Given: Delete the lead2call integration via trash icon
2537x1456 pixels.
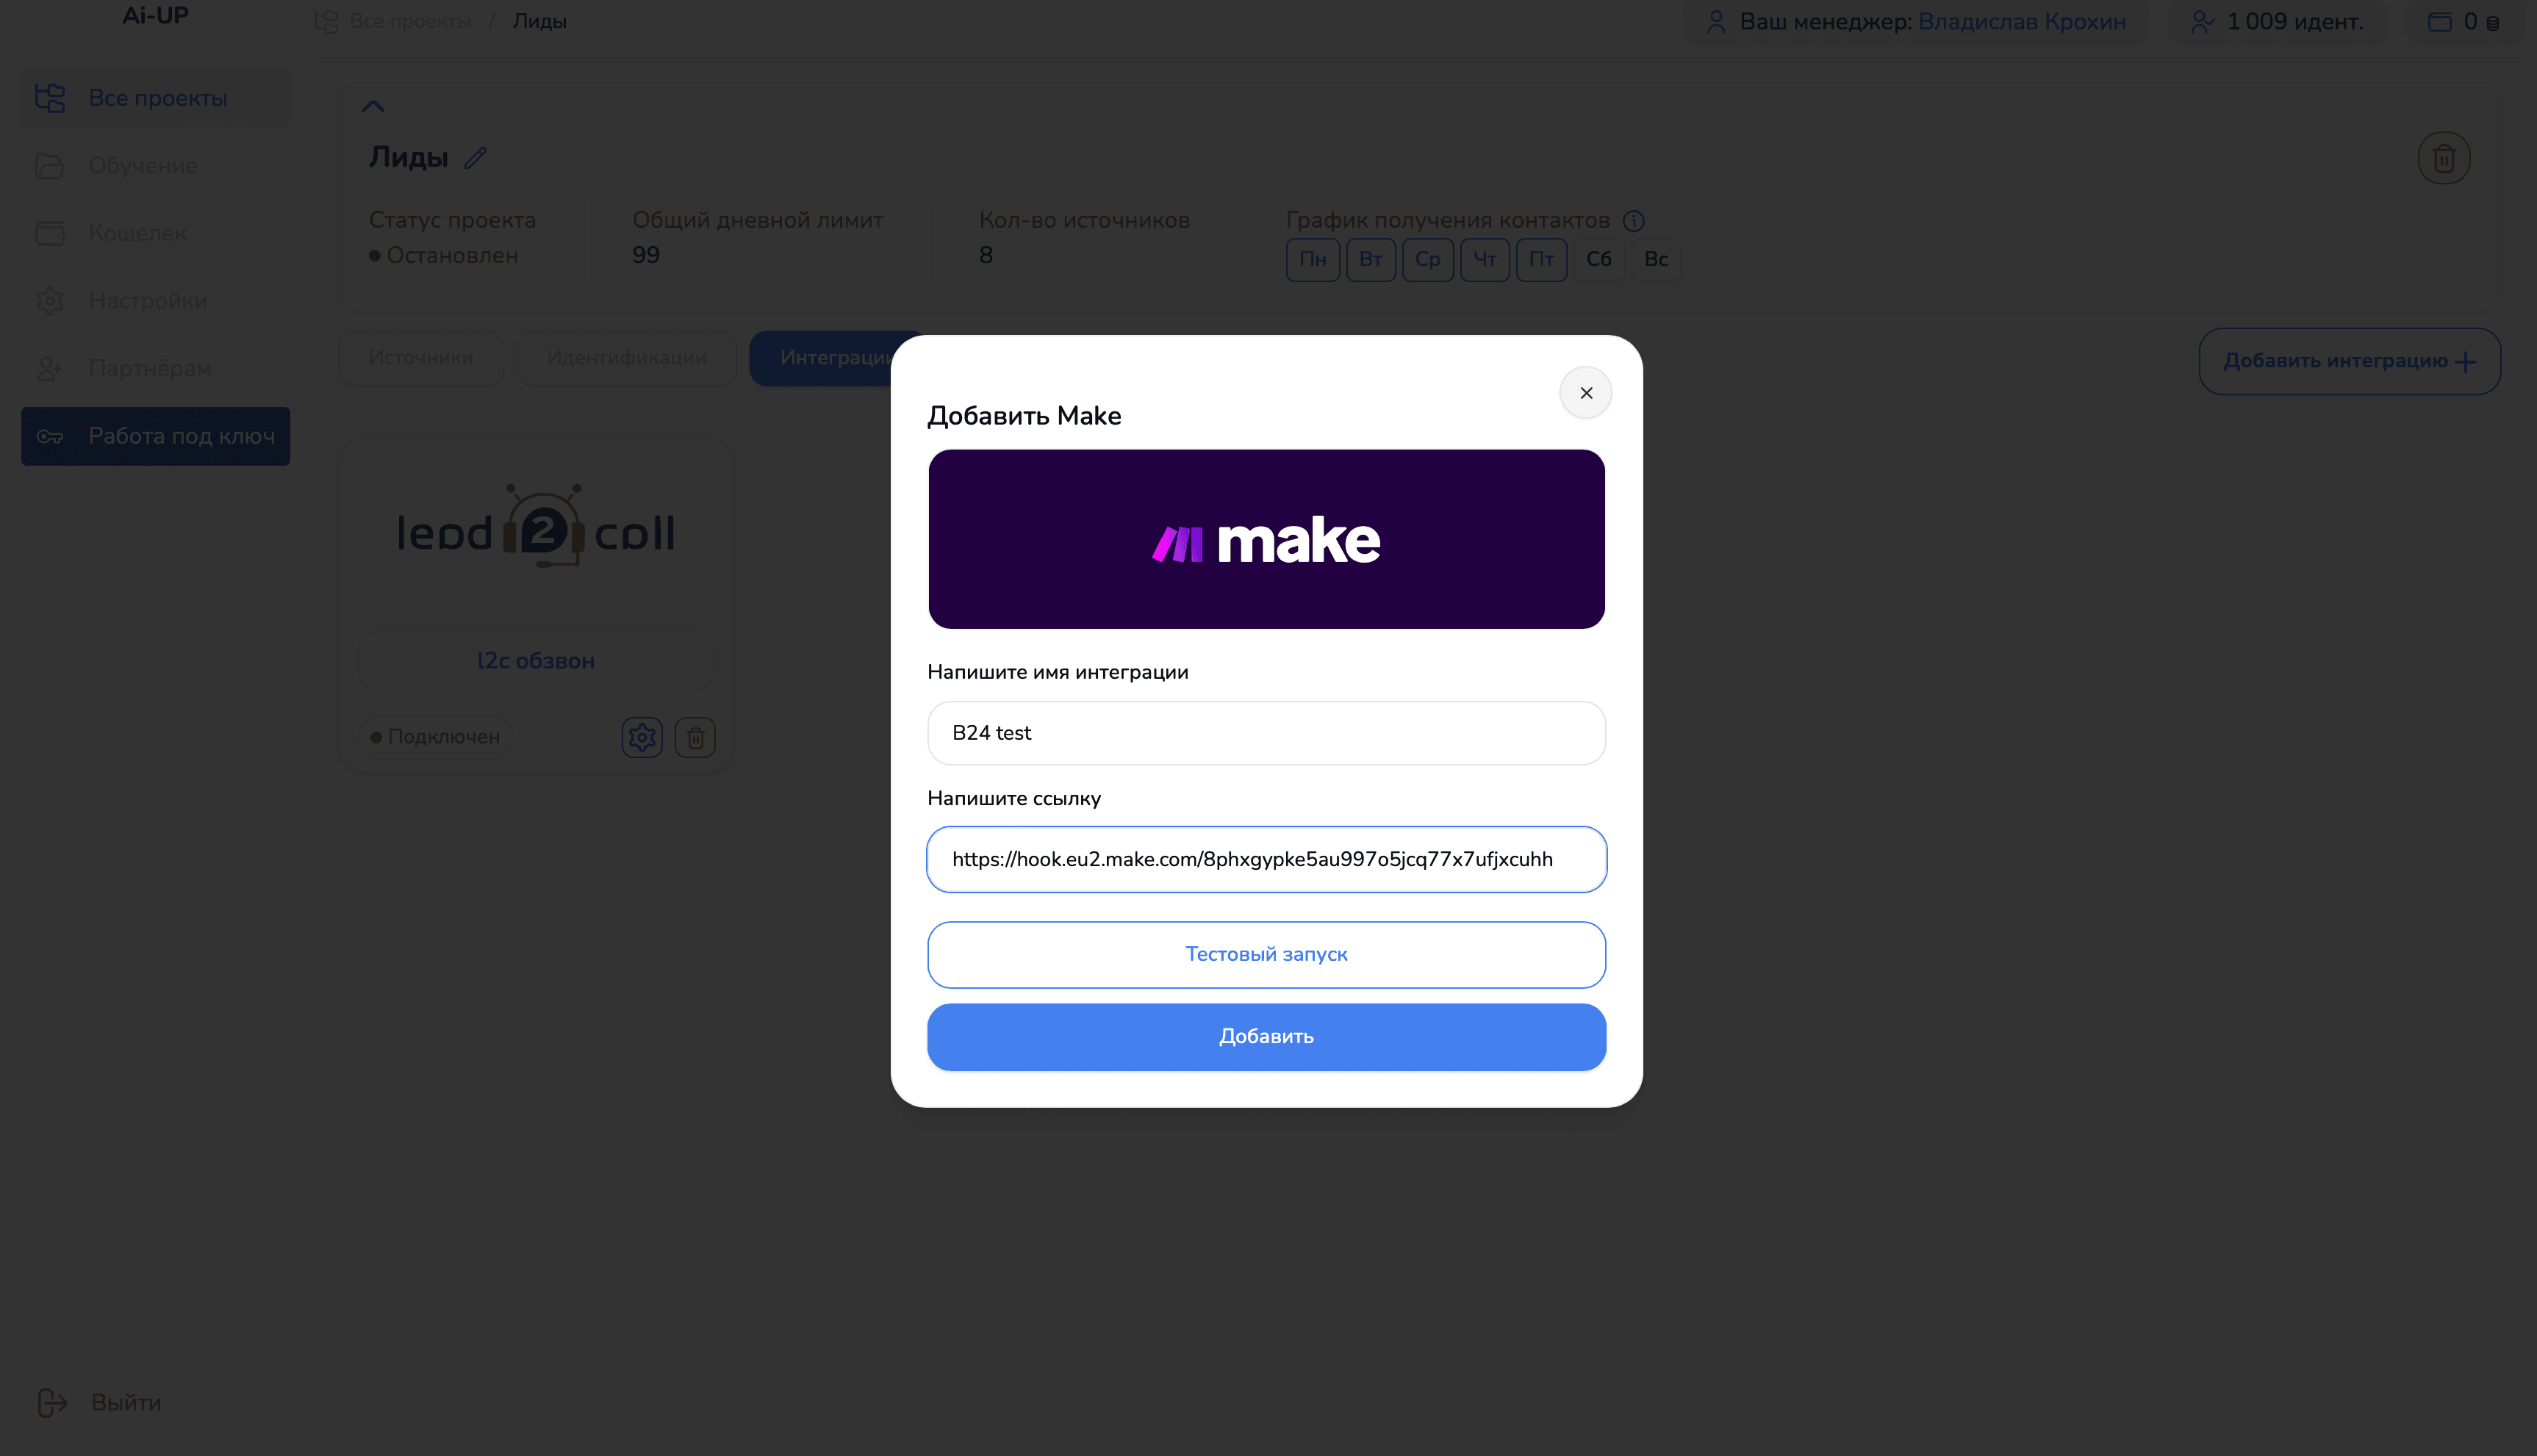Looking at the screenshot, I should click(x=695, y=737).
